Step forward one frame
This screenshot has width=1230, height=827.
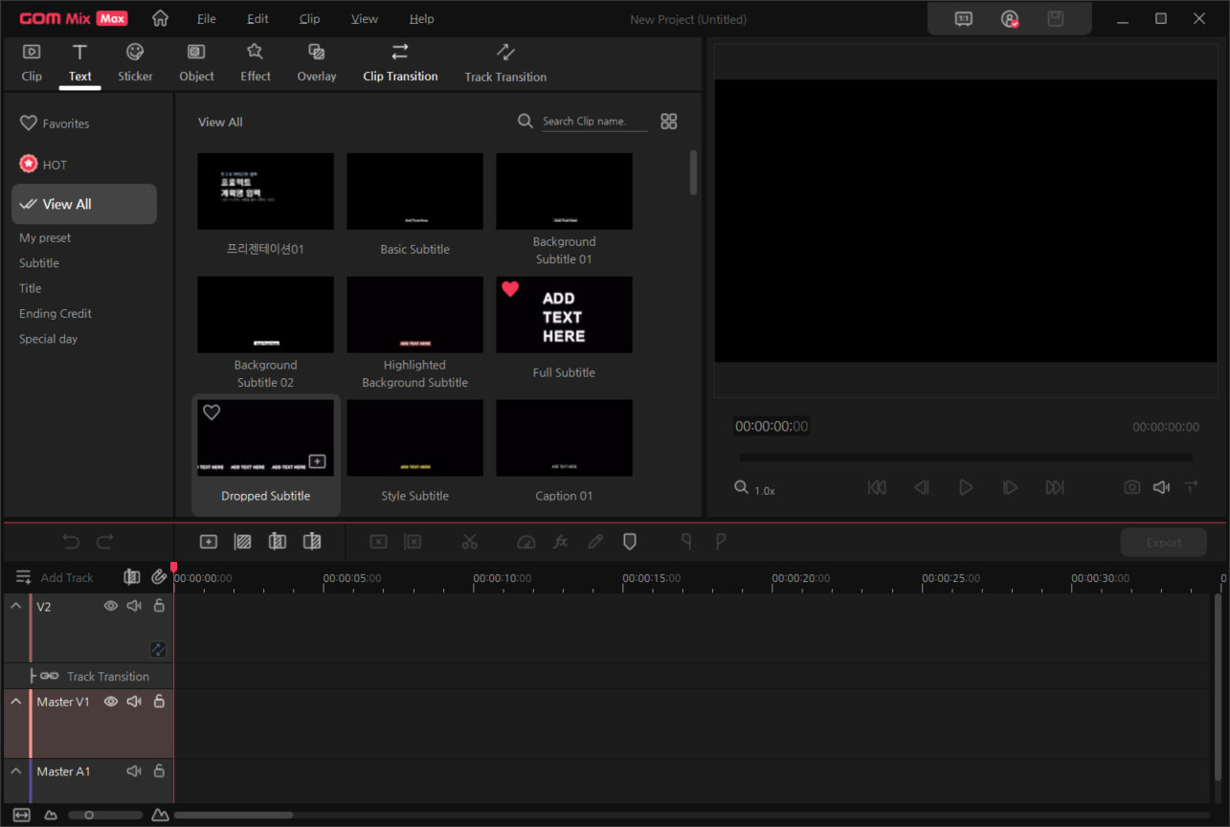click(1010, 488)
